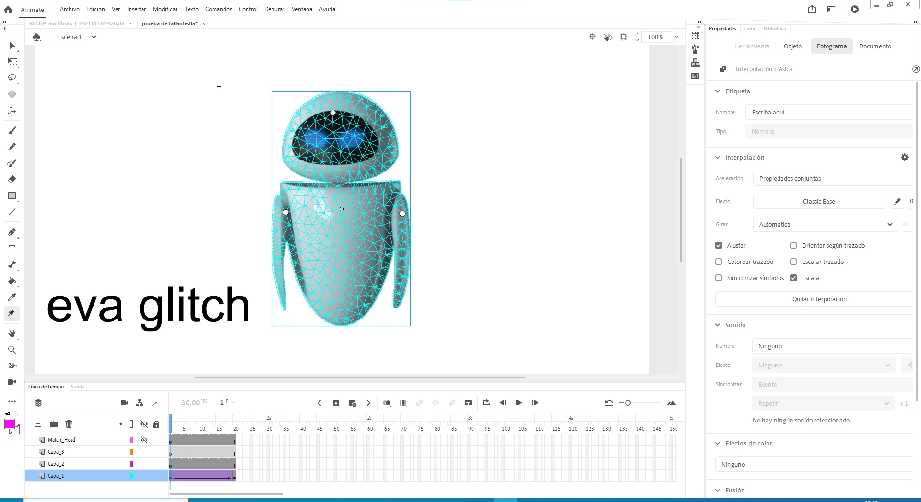The width and height of the screenshot is (921, 502).
Task: Select the Rectangle tool
Action: [x=12, y=195]
